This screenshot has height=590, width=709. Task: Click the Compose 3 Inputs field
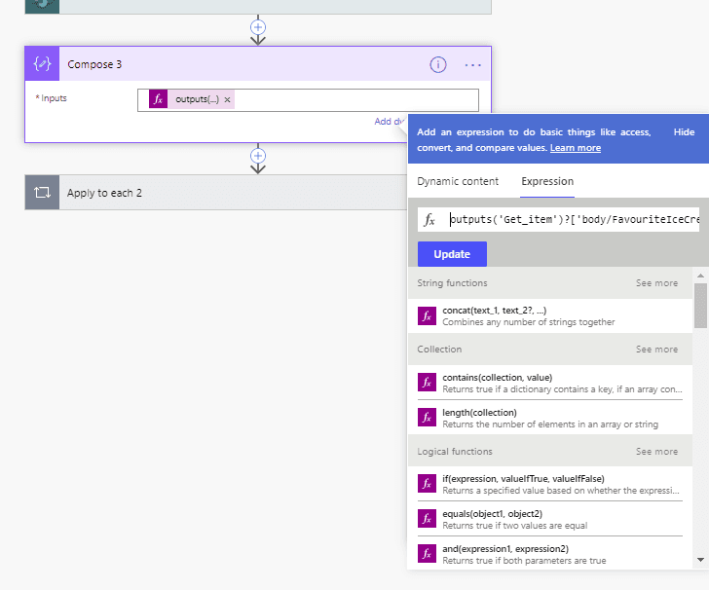pos(308,100)
